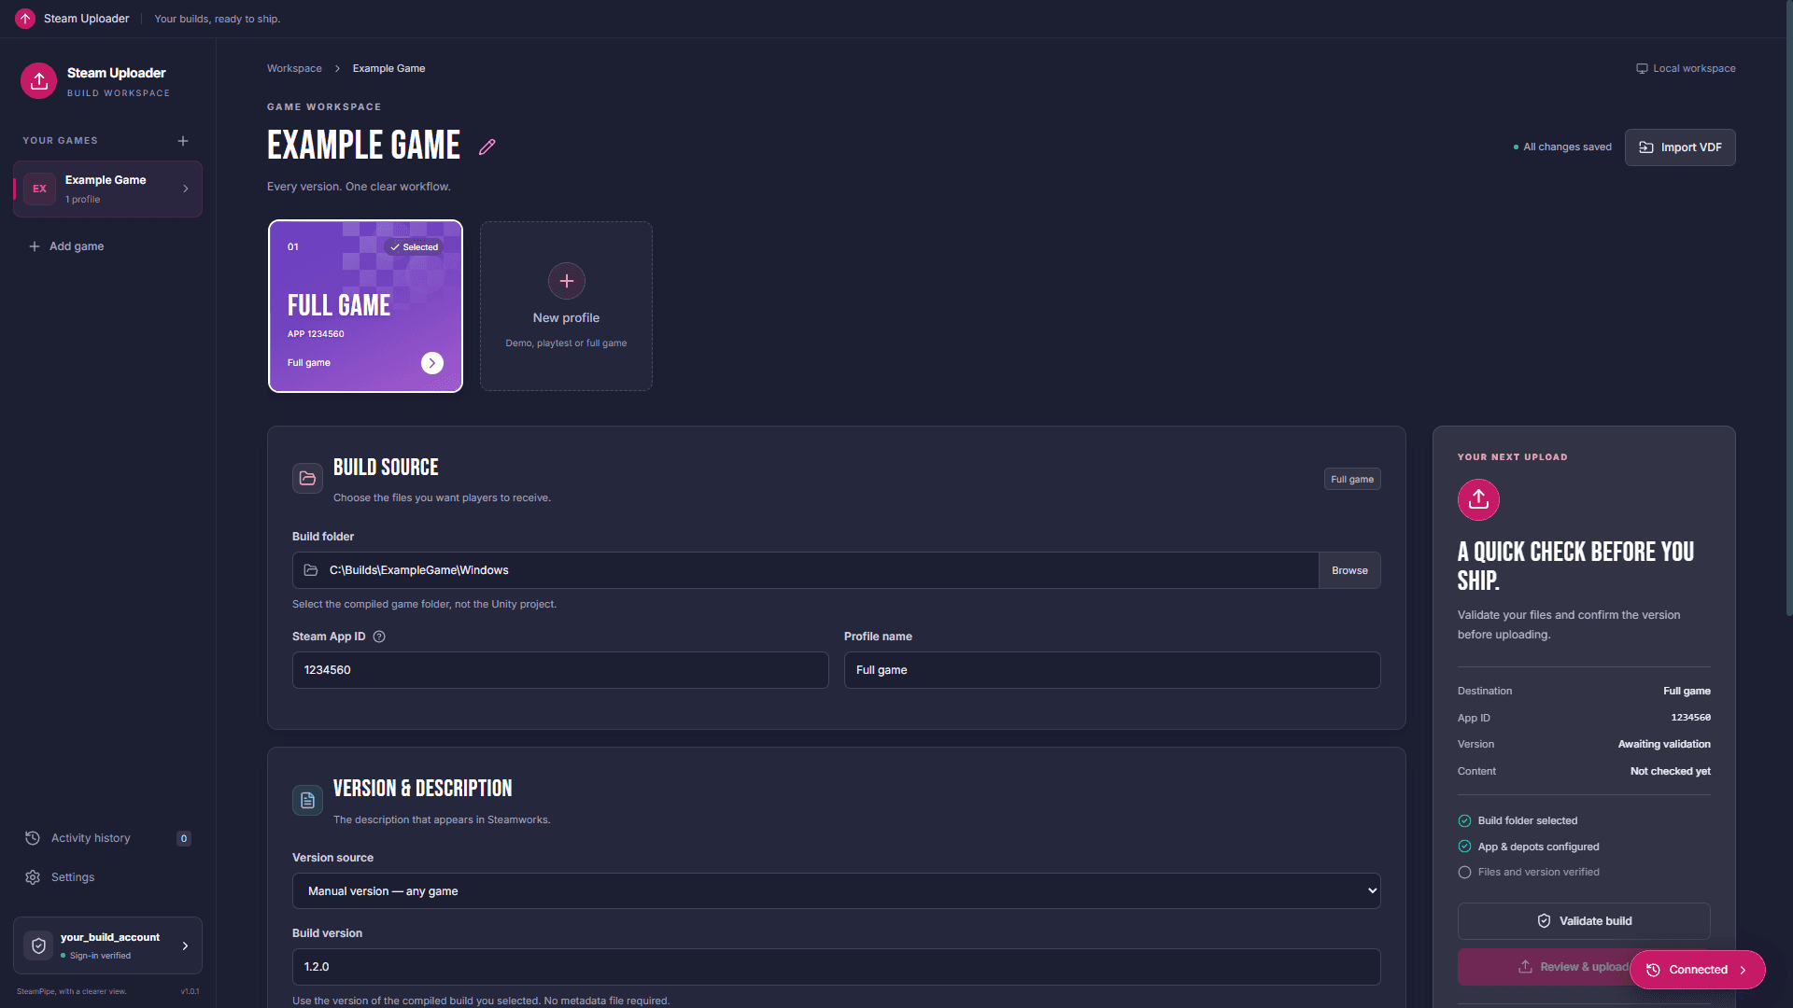Screen dimensions: 1793x1008
Task: Click the Local workspace label
Action: [x=1694, y=68]
